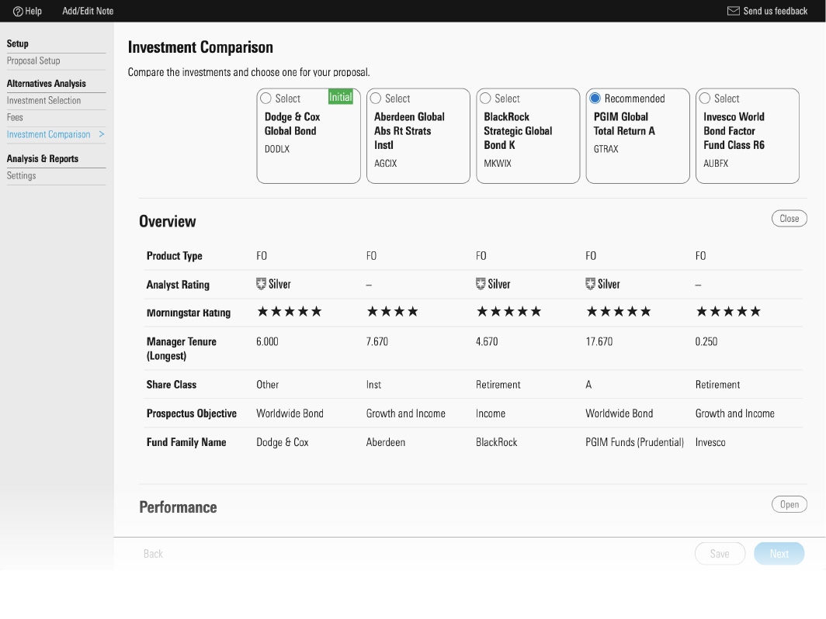Image resolution: width=826 pixels, height=619 pixels.
Task: Click the envelope feedback icon
Action: click(x=733, y=11)
